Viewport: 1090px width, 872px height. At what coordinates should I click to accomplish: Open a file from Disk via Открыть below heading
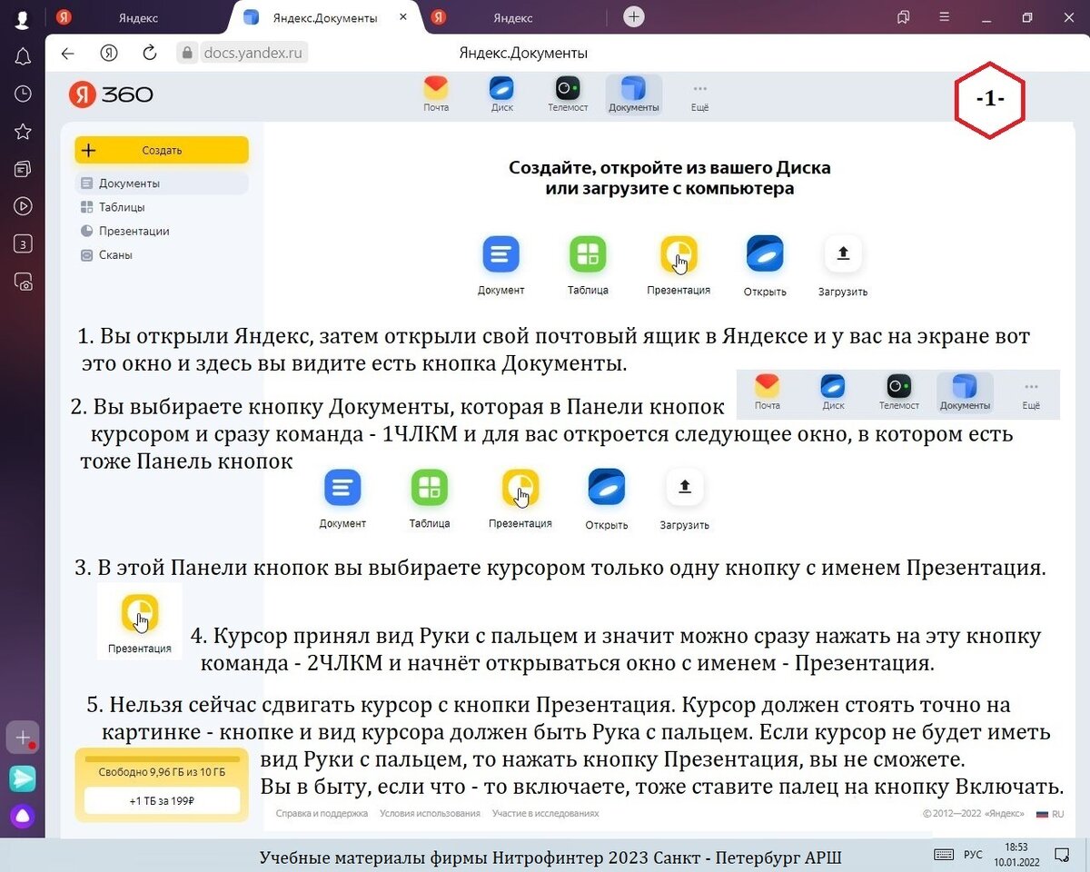pos(765,265)
